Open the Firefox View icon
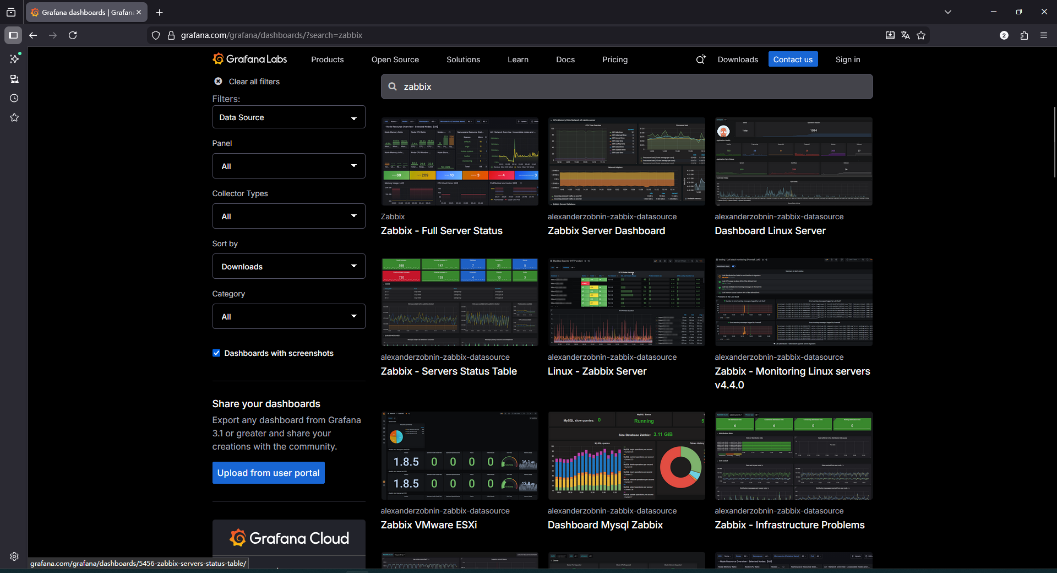 tap(11, 12)
